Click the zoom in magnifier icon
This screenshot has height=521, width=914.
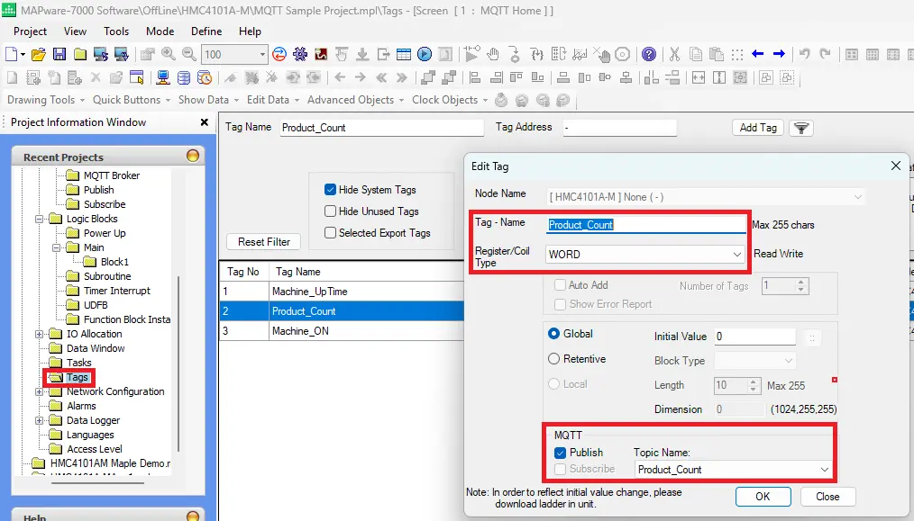pyautogui.click(x=169, y=55)
